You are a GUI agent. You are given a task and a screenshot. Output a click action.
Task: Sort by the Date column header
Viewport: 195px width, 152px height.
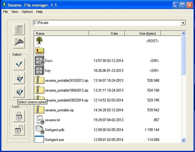(x=107, y=33)
